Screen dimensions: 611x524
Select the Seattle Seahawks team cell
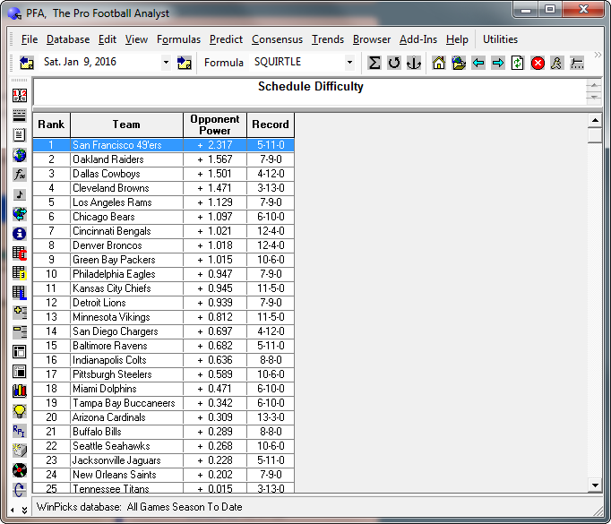126,446
